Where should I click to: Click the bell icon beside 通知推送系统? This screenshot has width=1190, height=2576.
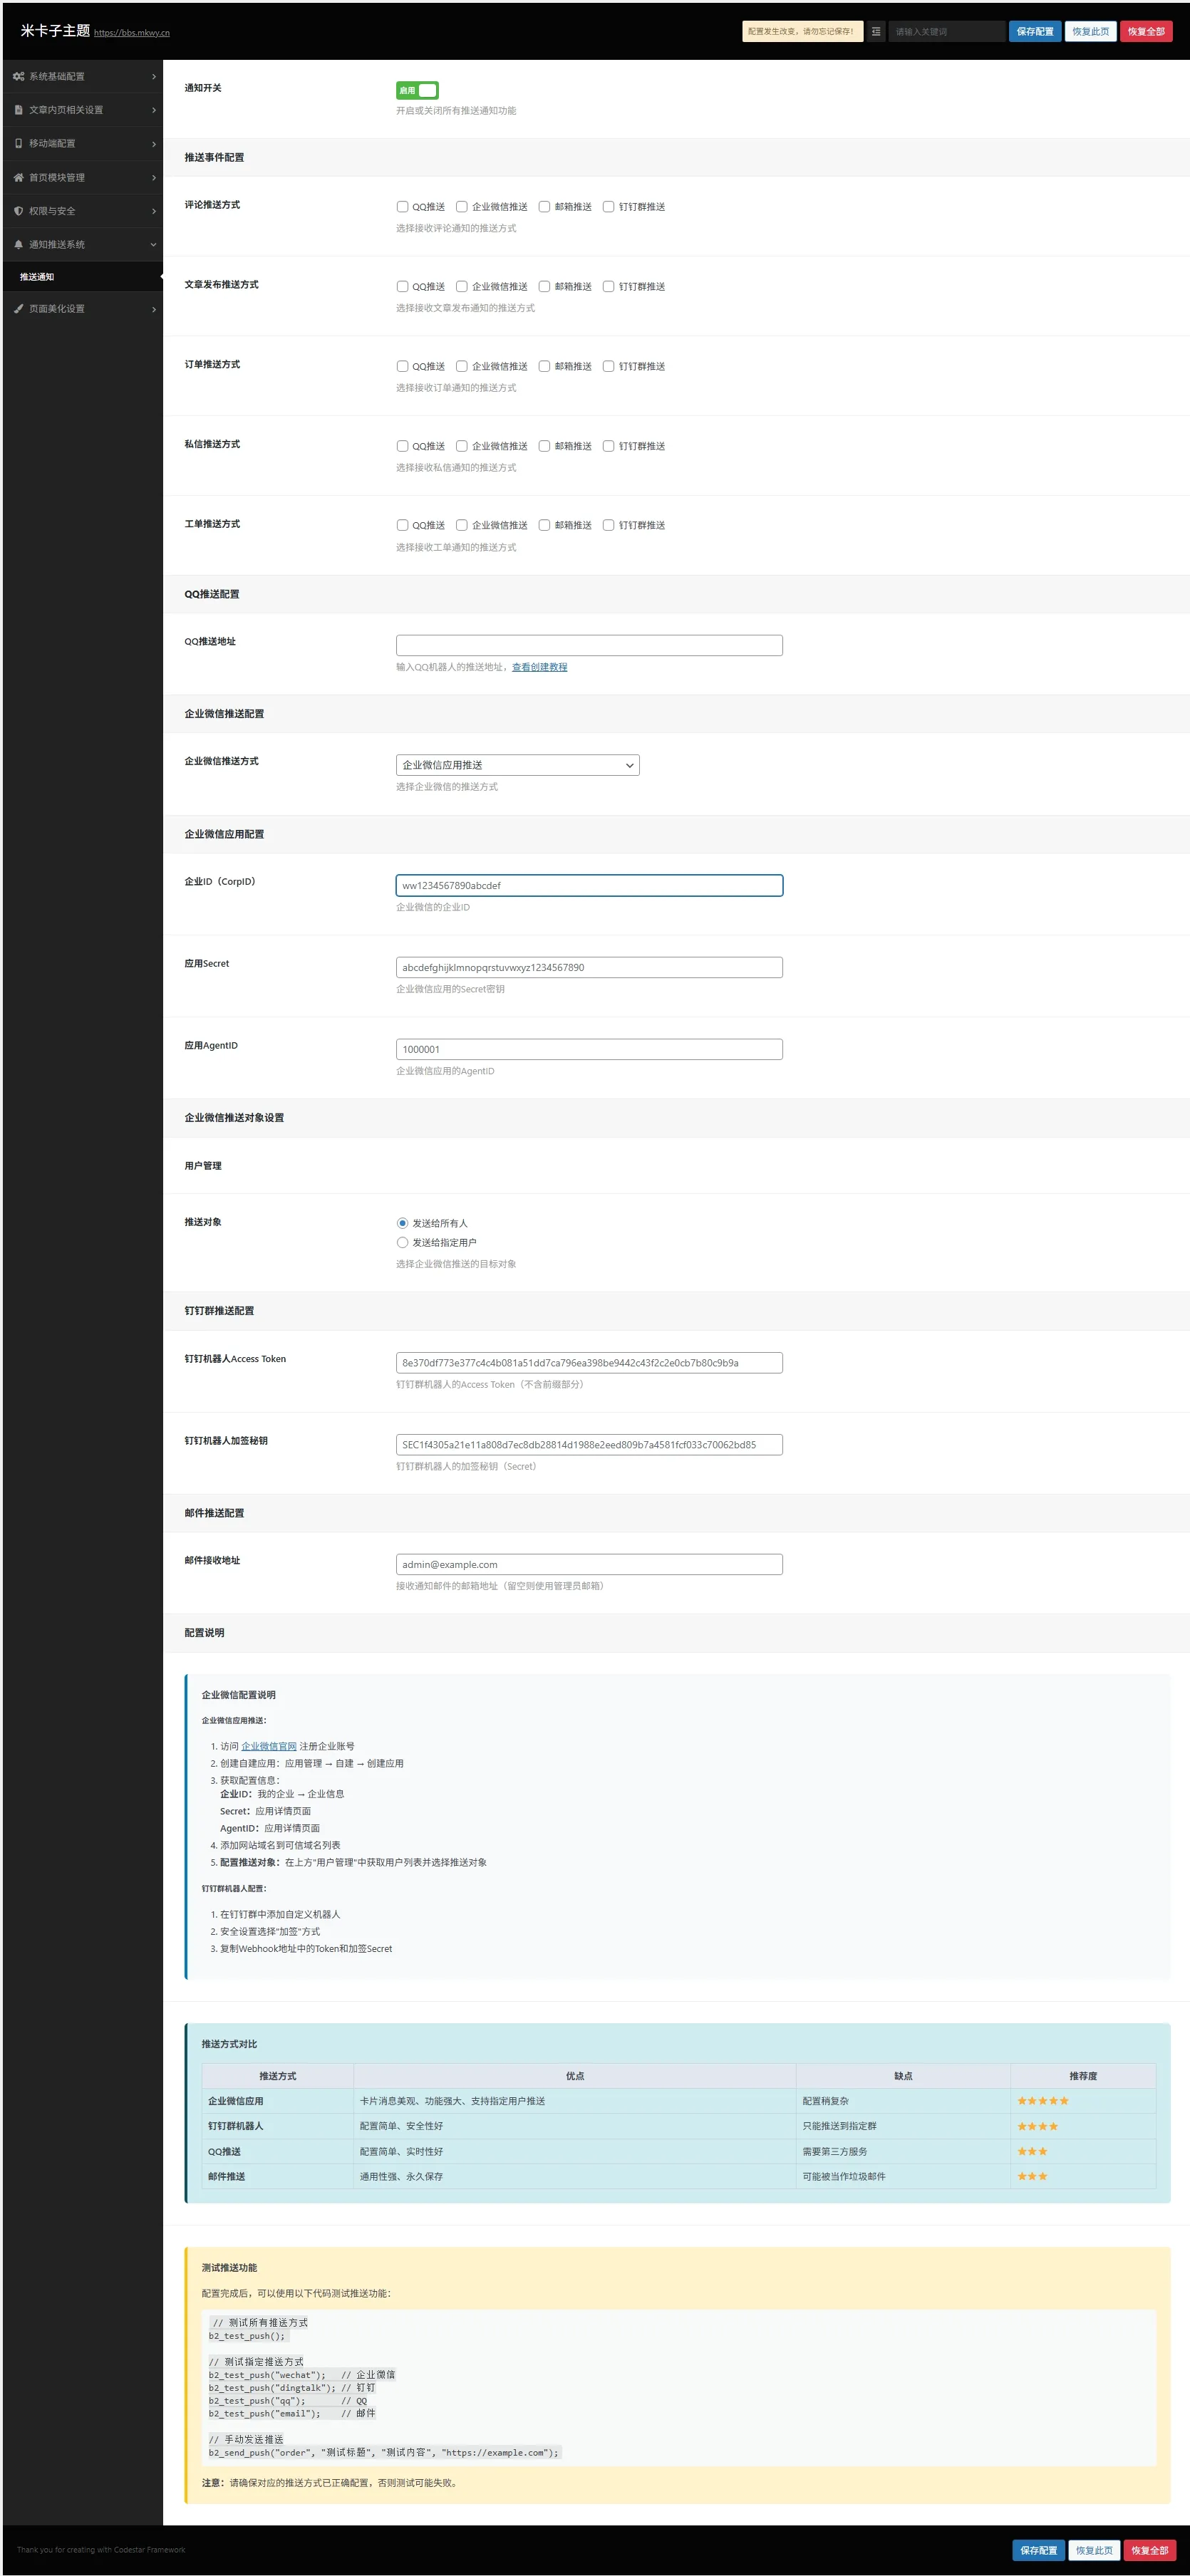[18, 245]
